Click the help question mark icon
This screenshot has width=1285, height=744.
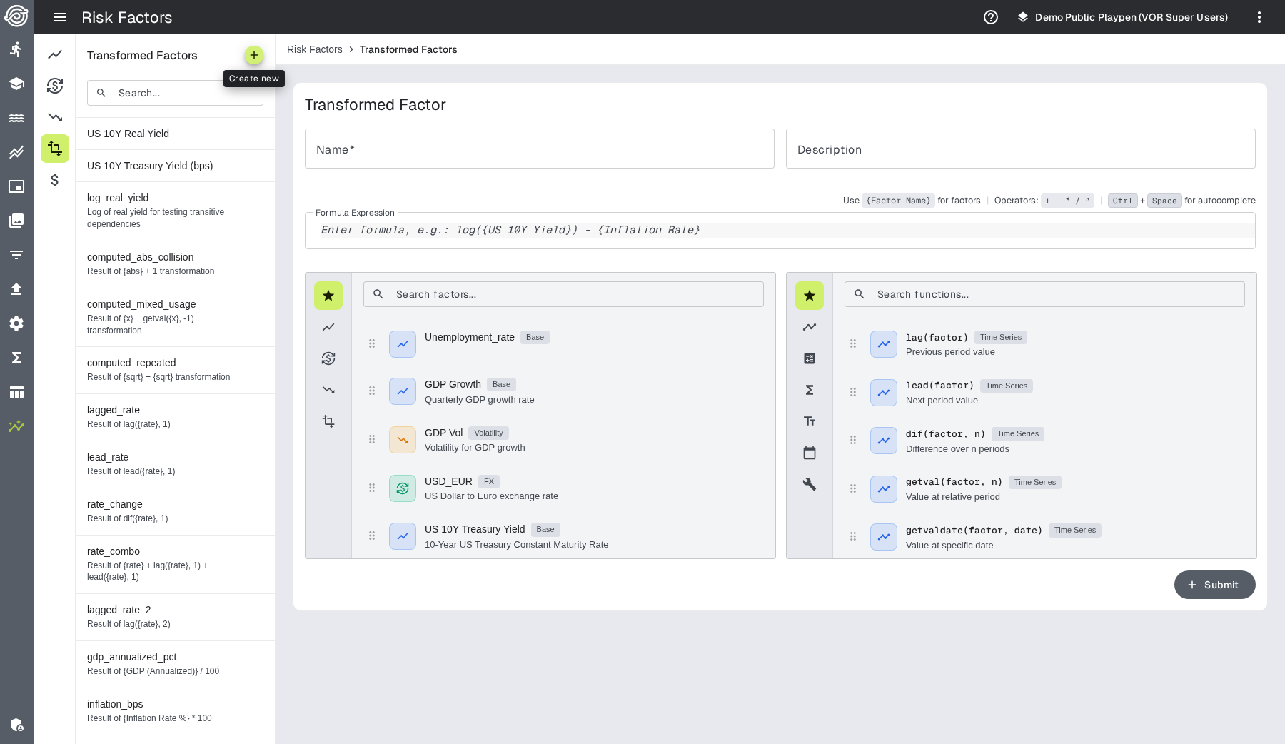click(x=990, y=17)
